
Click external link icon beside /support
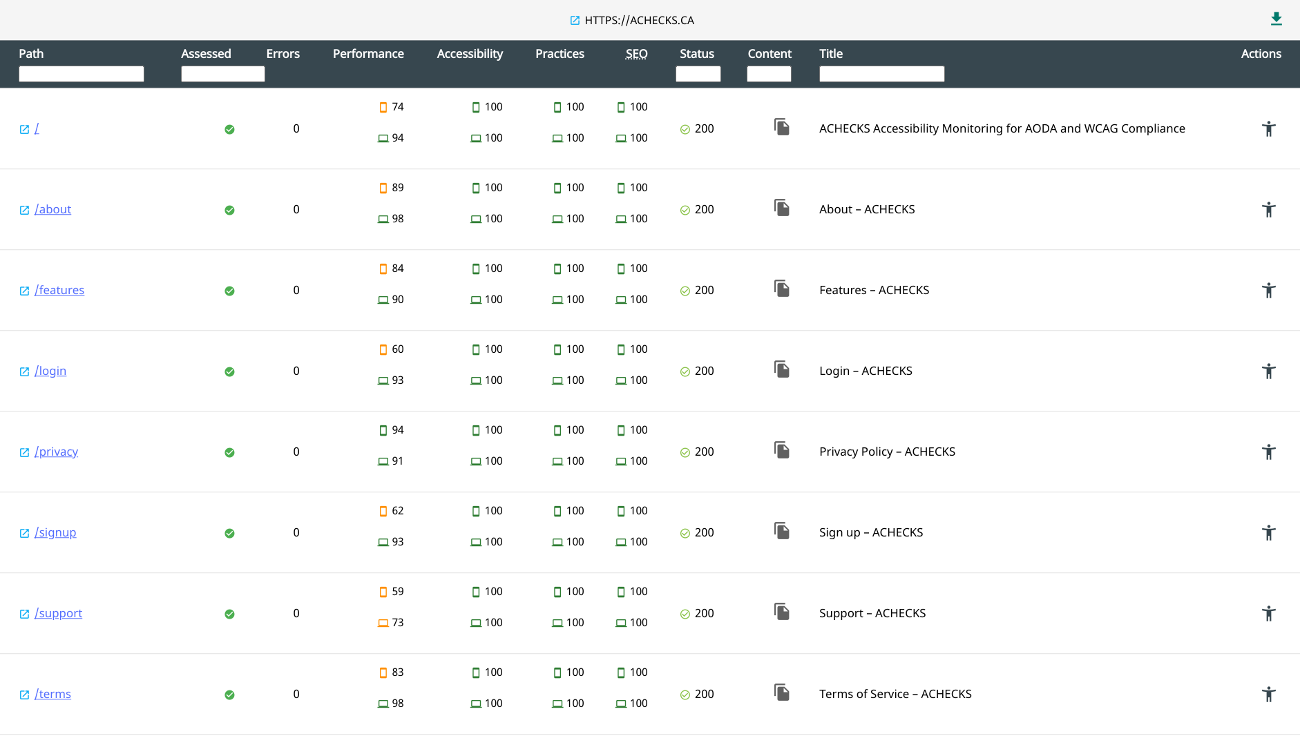tap(24, 614)
